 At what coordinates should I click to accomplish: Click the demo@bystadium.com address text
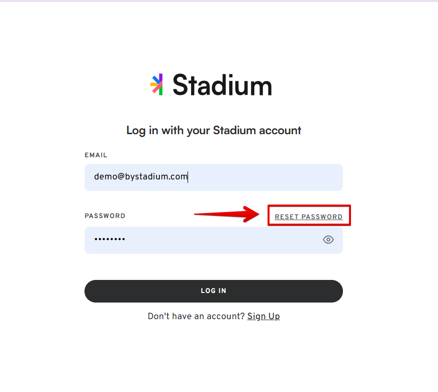tap(140, 177)
